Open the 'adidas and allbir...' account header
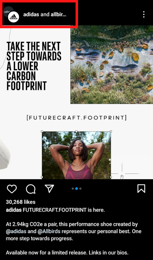153x260 pixels. coord(45,14)
